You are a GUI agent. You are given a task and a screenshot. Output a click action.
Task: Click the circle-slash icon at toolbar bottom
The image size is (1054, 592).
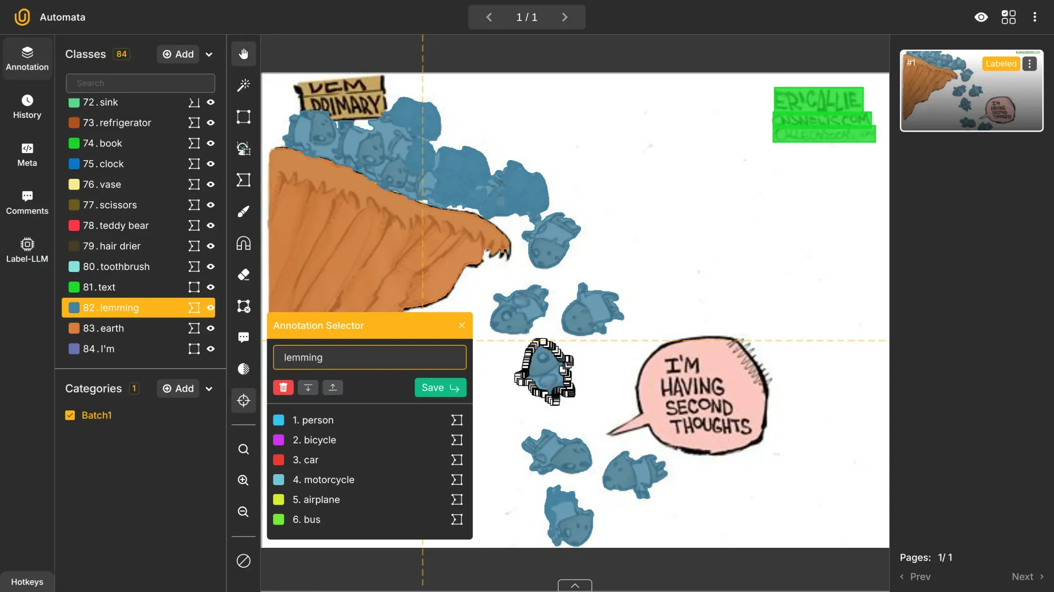243,561
